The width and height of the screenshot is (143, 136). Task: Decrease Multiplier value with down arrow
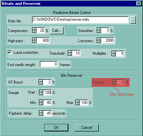click(x=114, y=55)
